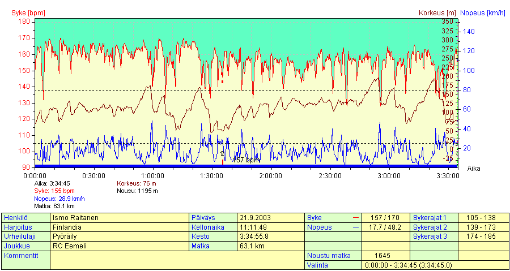Click the Korkeus [m] axis label
Screen dimensions: 510x271
[437, 12]
